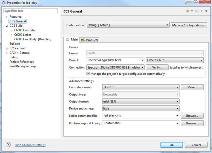This screenshot has height=153, width=212.
Task: Click the help question mark icon
Action: pyautogui.click(x=8, y=144)
